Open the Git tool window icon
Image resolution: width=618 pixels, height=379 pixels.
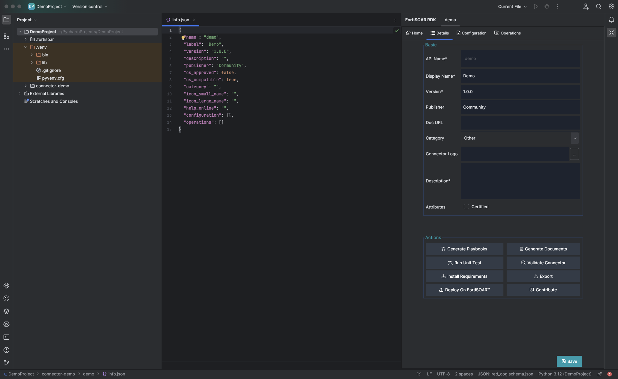(6, 363)
